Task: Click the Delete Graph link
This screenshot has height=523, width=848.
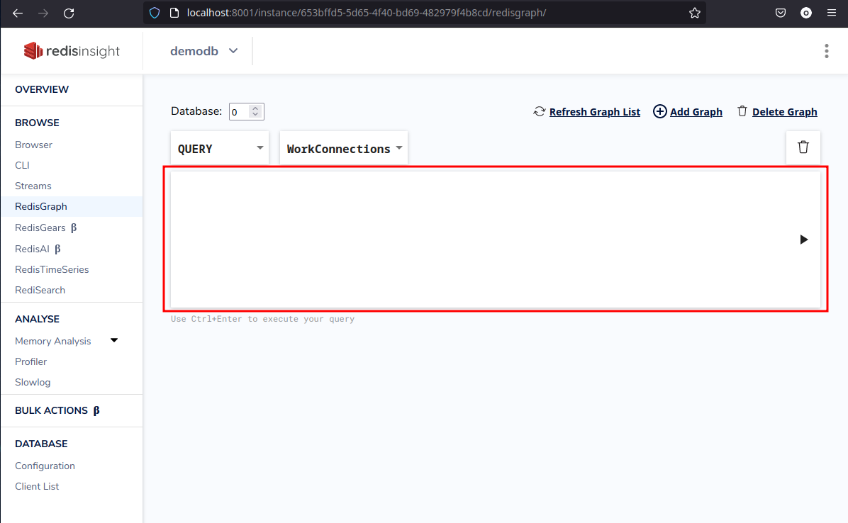Action: (785, 112)
